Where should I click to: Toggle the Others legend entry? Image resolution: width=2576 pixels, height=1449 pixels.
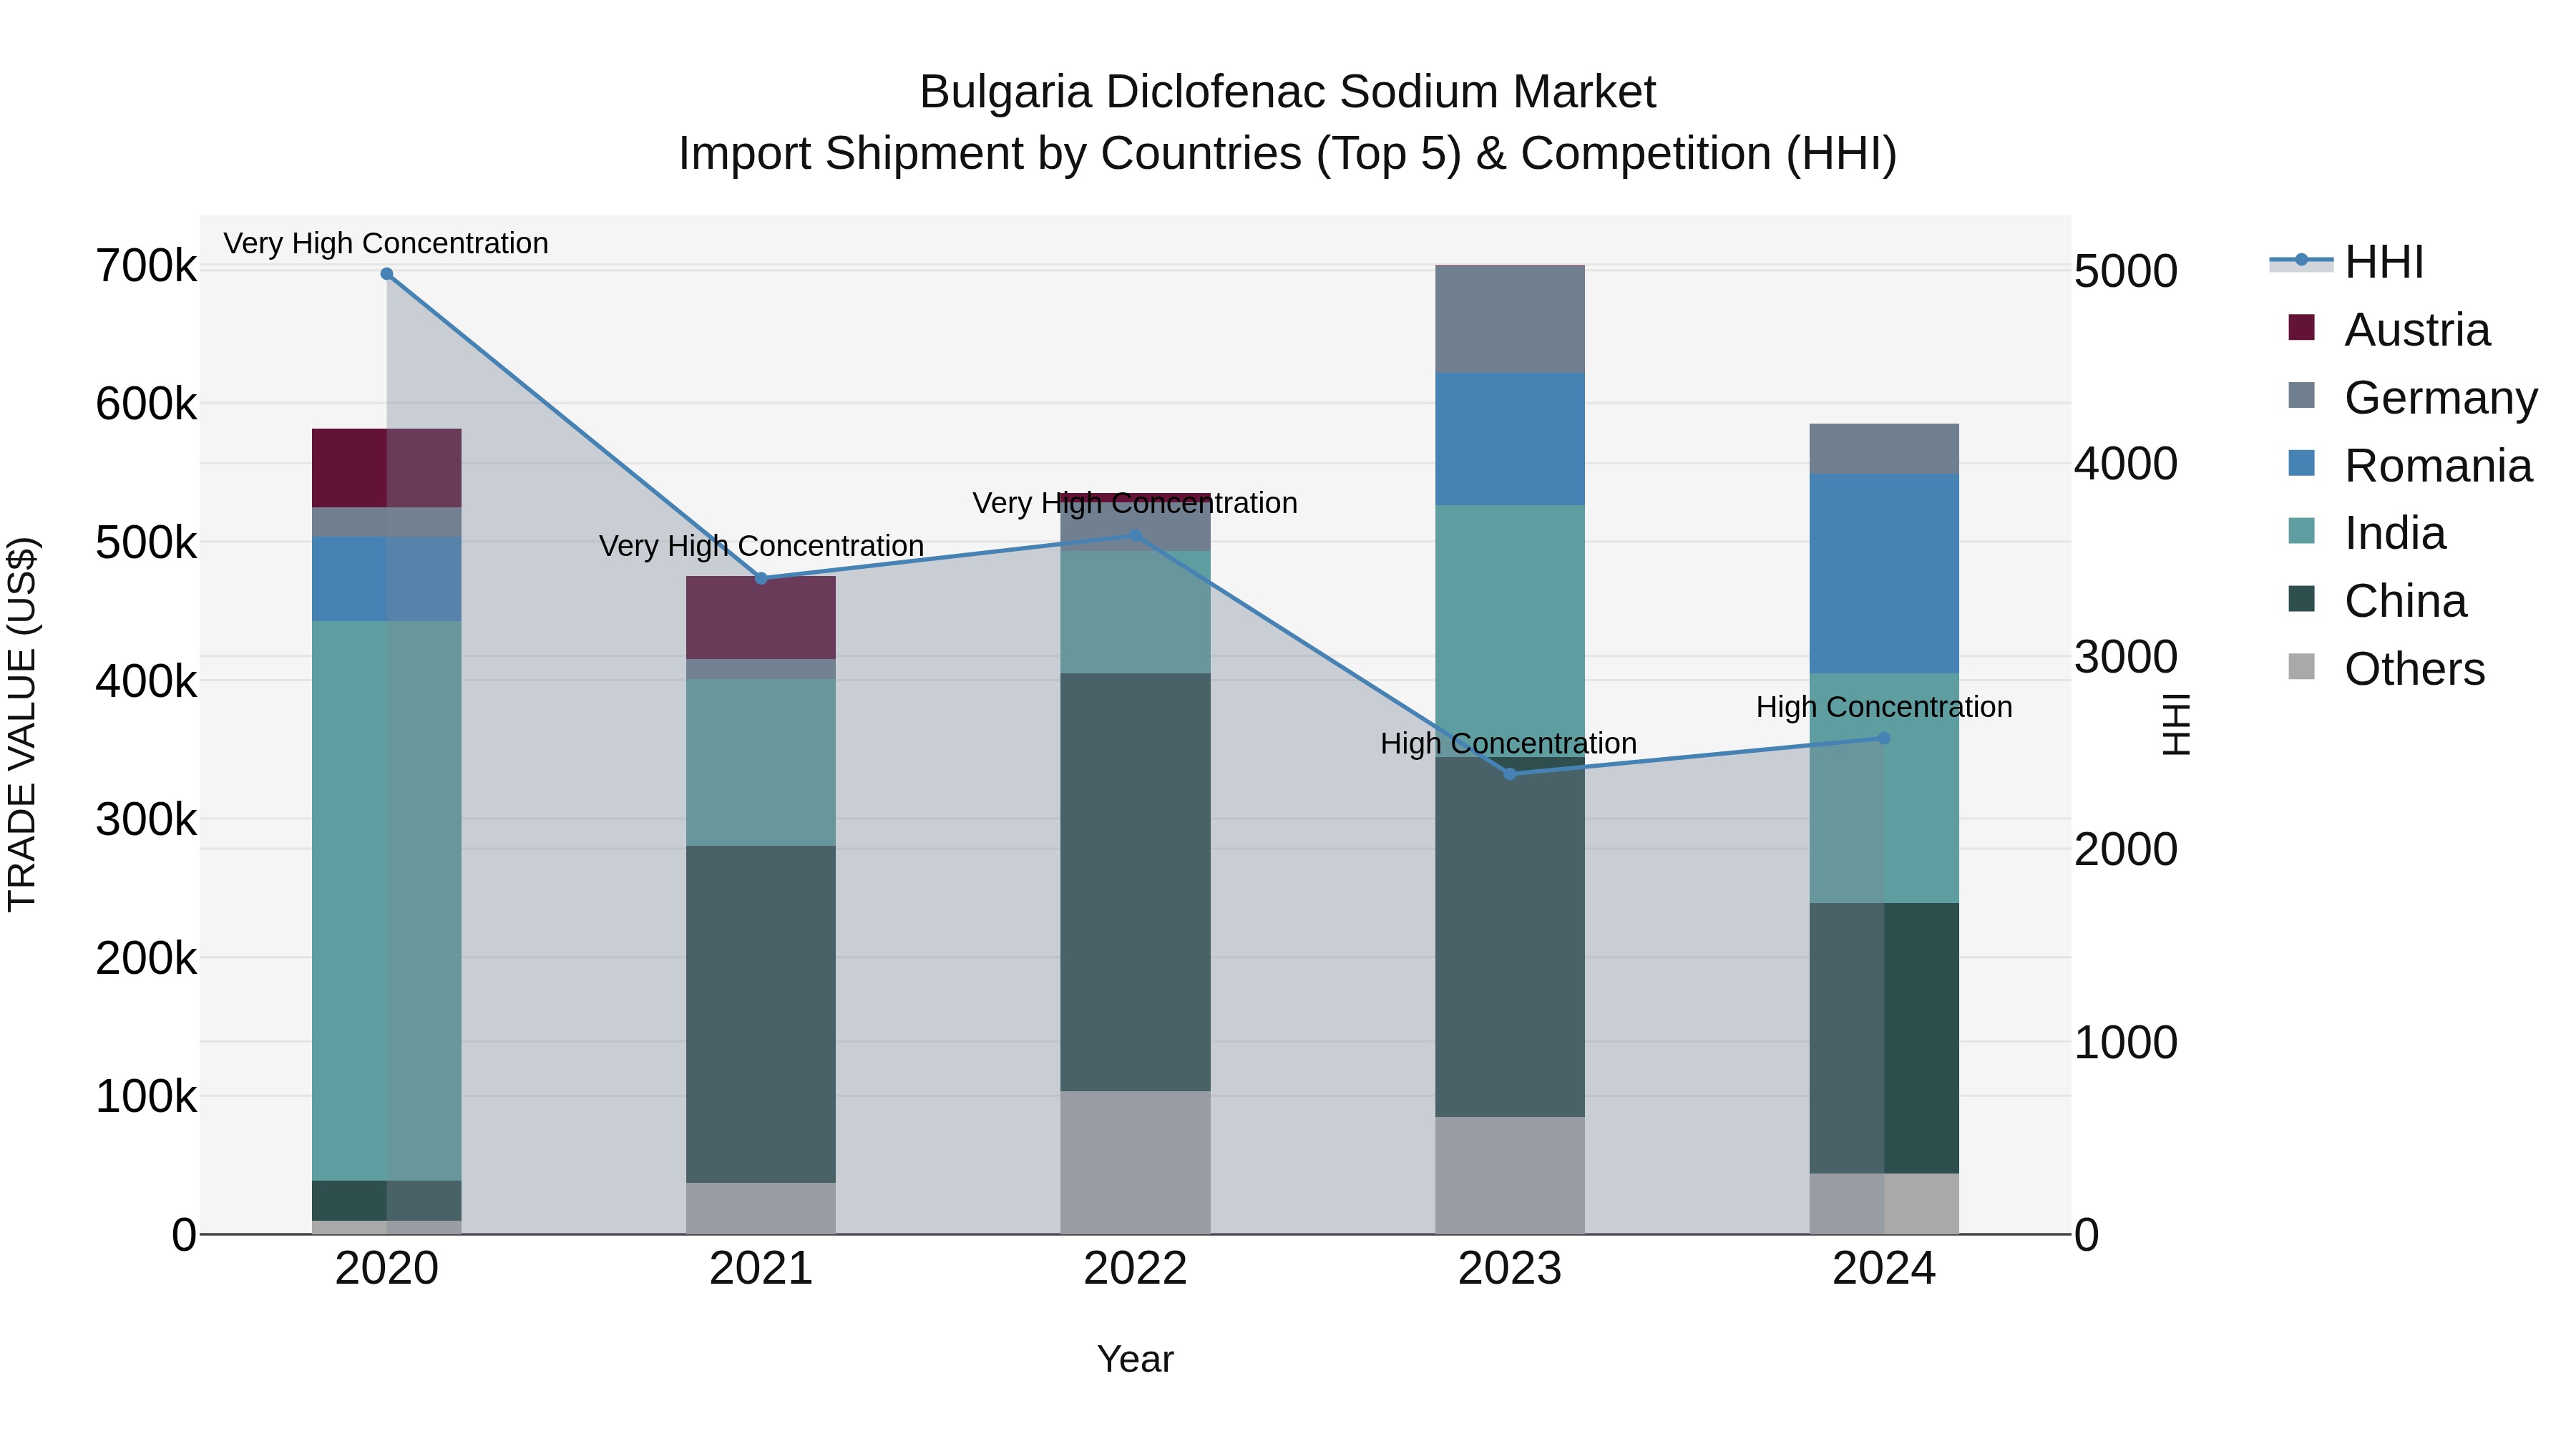(x=2386, y=669)
